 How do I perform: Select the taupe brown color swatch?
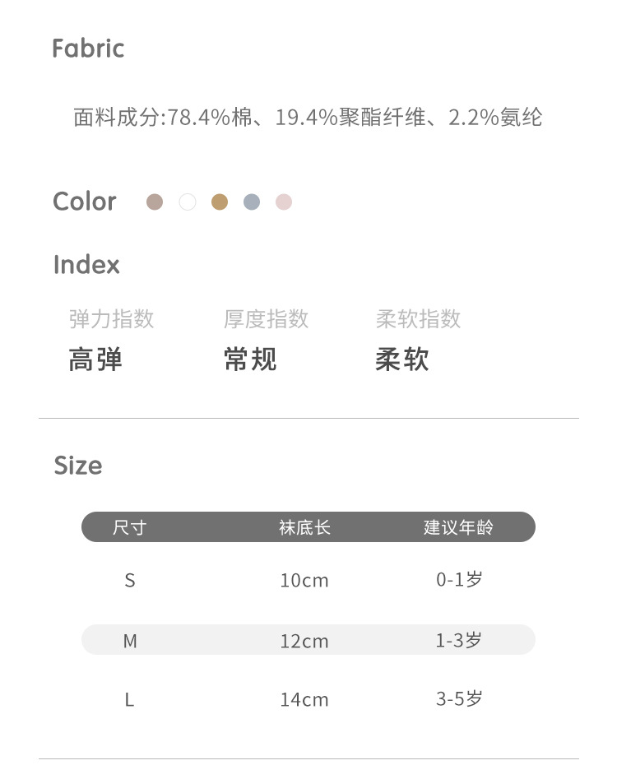155,202
